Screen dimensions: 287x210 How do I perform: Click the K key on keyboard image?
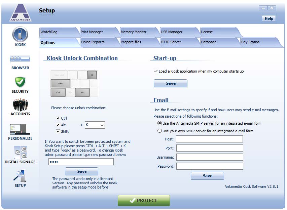(92, 75)
